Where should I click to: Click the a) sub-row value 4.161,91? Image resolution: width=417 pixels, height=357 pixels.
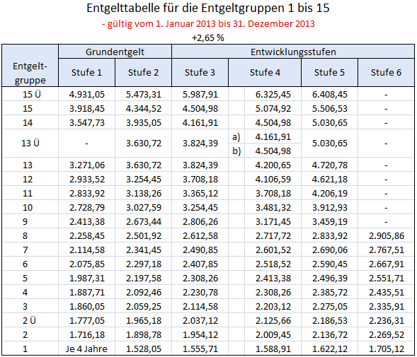point(273,137)
